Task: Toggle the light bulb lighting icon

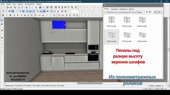Action: click(x=34, y=11)
